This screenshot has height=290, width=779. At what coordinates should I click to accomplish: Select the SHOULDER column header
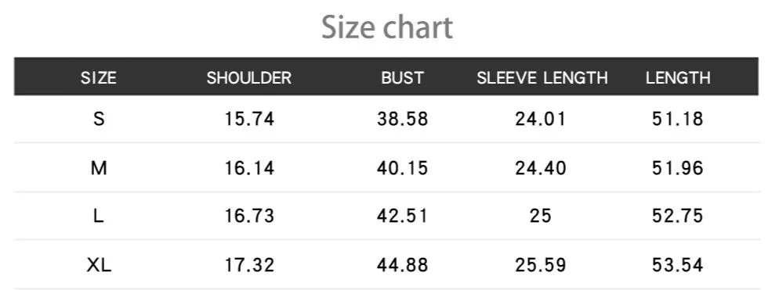[x=249, y=78]
